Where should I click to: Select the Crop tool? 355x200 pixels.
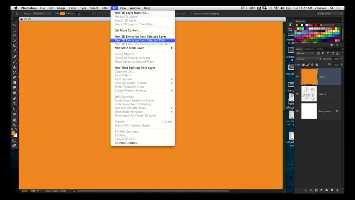(14, 46)
